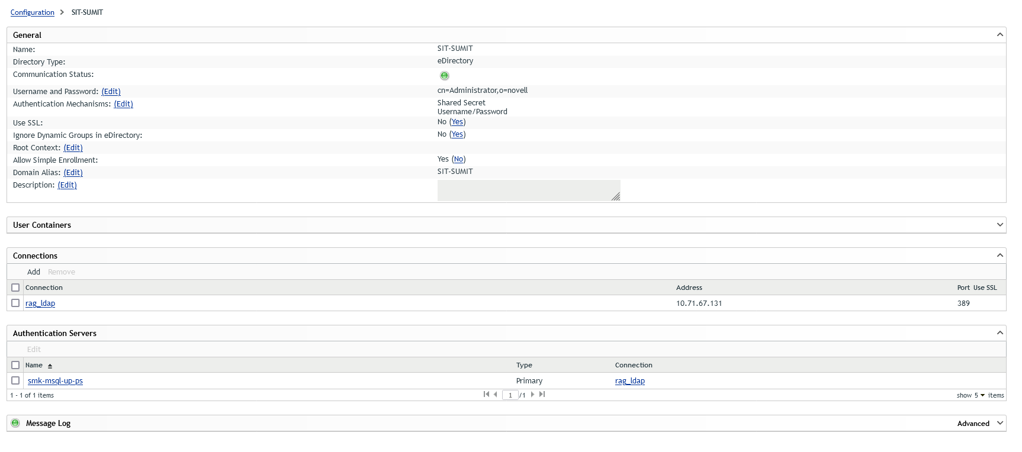The height and width of the screenshot is (452, 1022).
Task: Check the rag_ldap connection checkbox
Action: pyautogui.click(x=15, y=303)
